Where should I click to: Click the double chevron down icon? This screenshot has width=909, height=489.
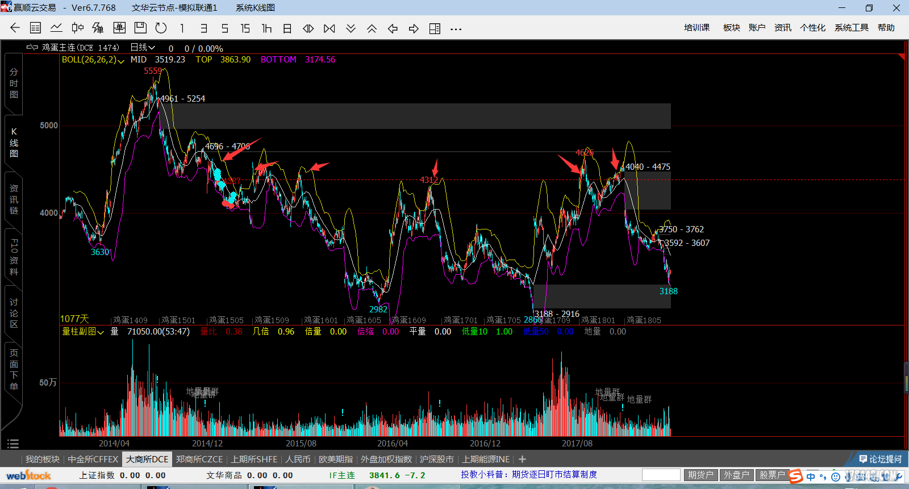tap(351, 28)
